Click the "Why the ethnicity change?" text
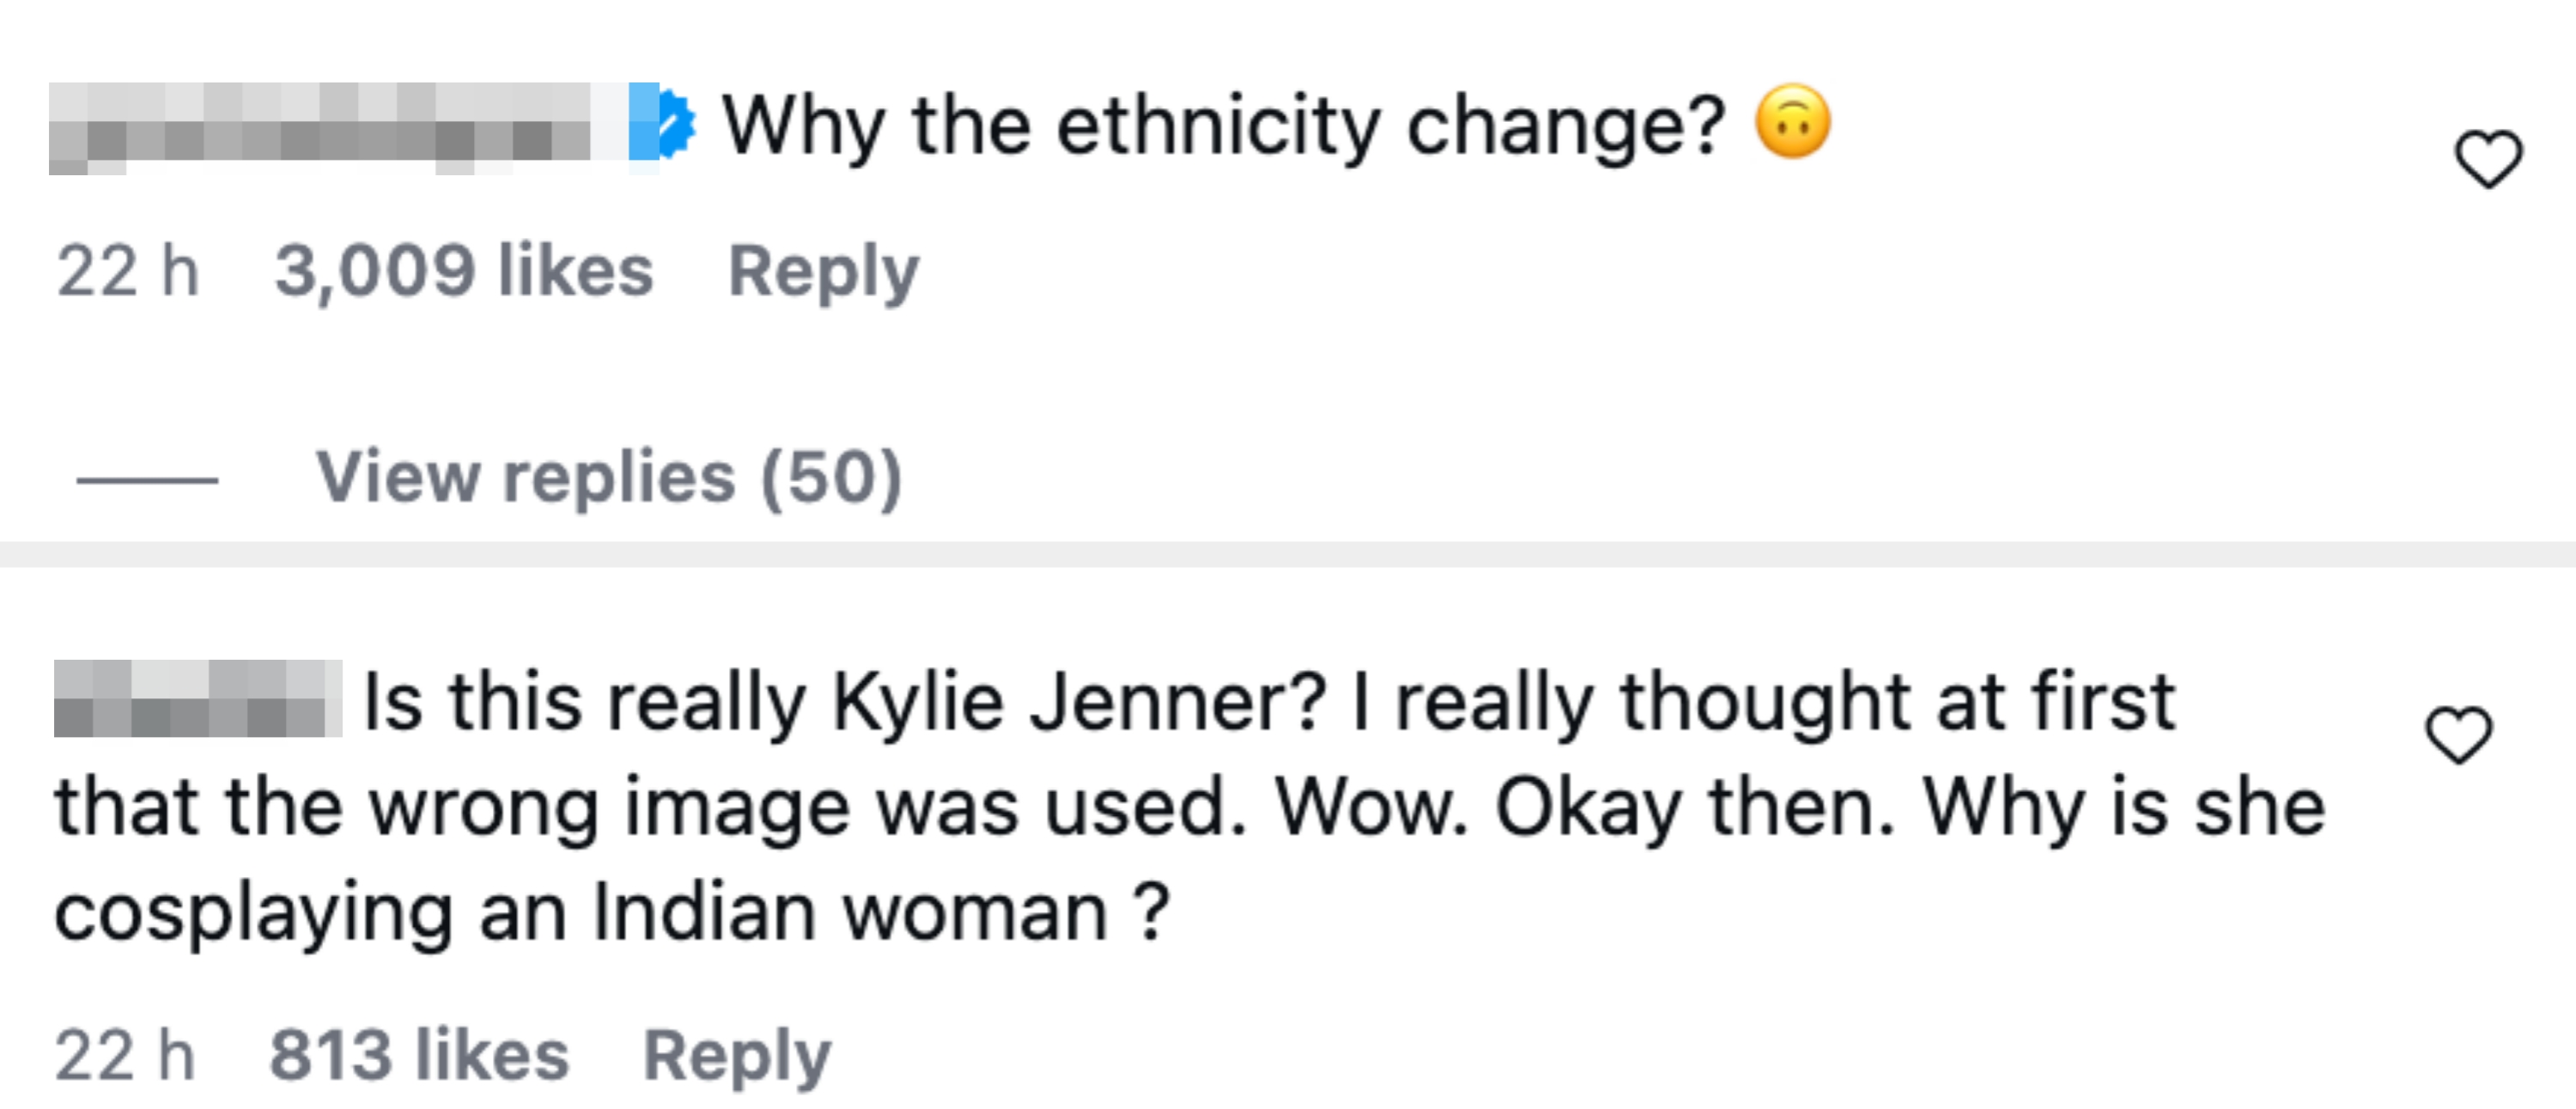This screenshot has width=2576, height=1109. 1223,126
